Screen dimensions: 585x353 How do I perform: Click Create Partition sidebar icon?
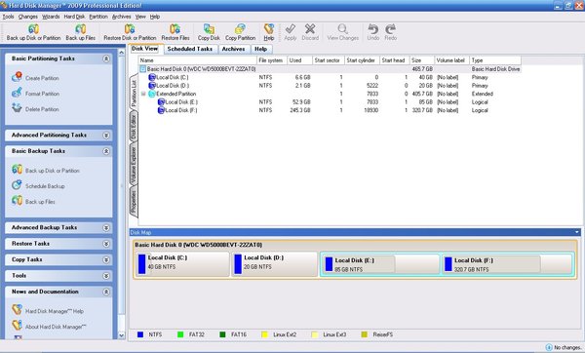coord(17,77)
